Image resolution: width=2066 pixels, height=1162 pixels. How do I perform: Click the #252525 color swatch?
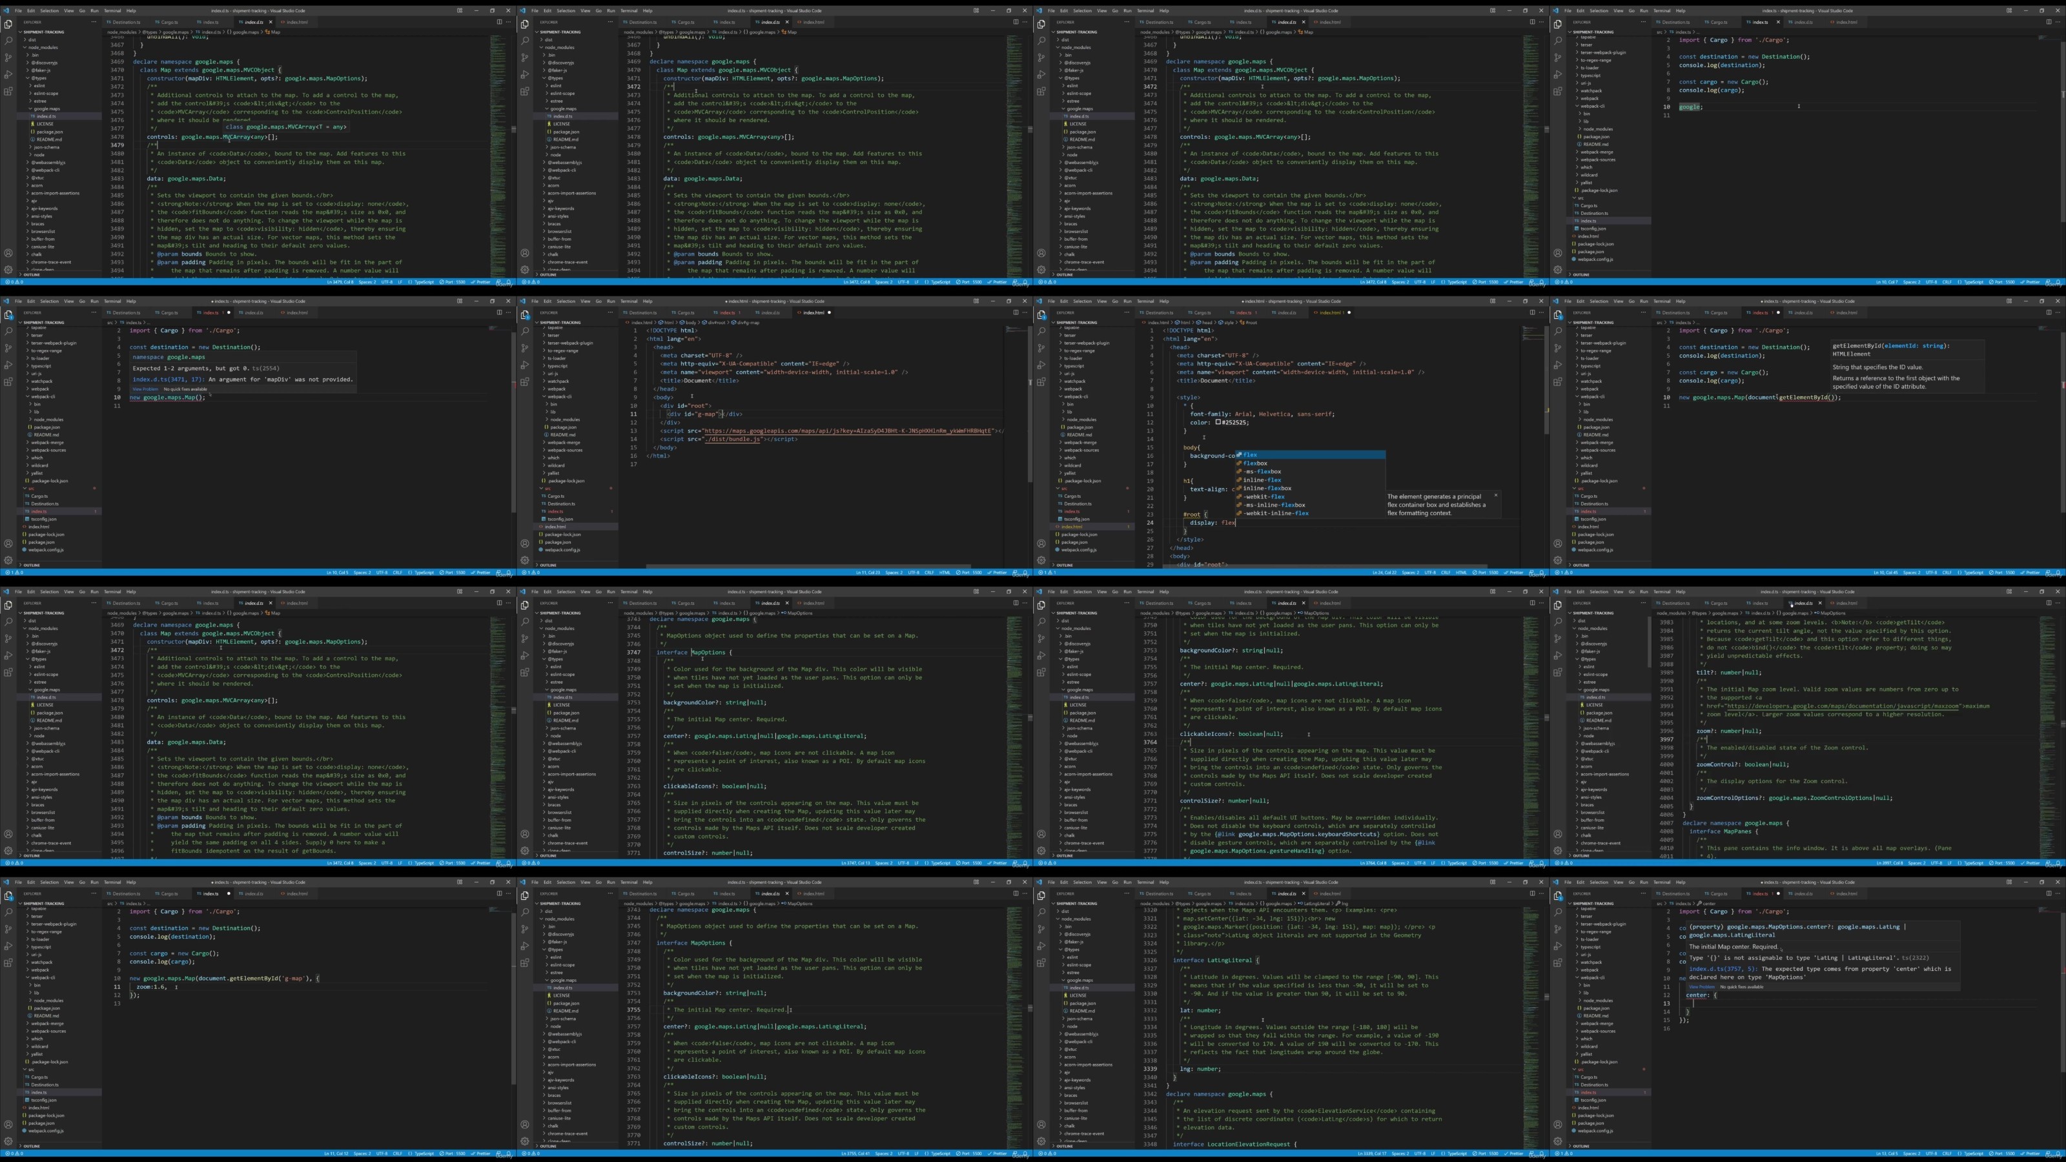pos(1218,423)
